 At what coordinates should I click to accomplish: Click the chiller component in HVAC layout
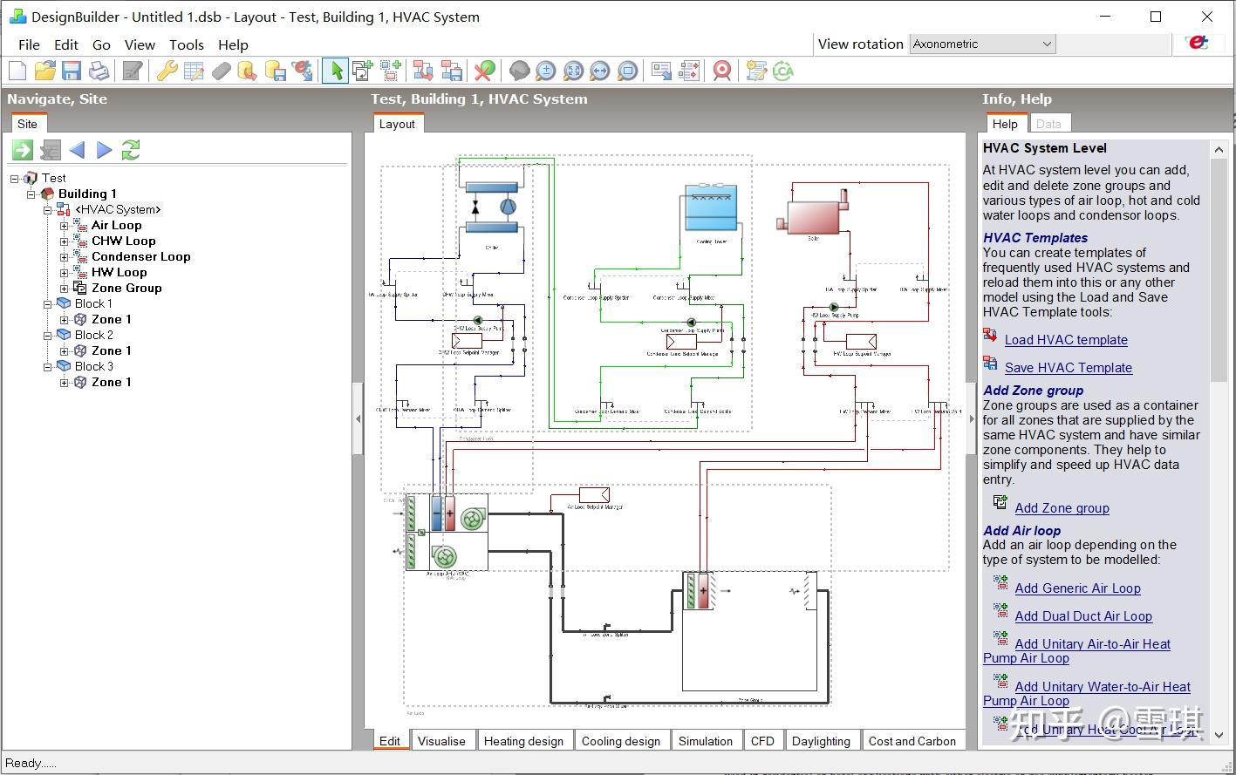tap(491, 207)
